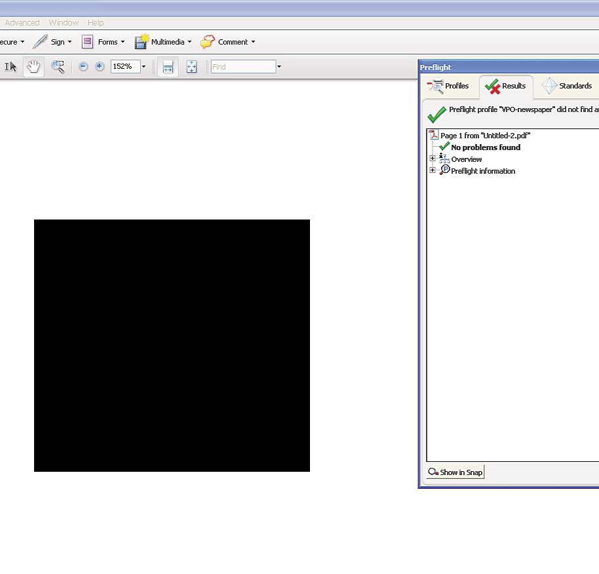Switch to the Results tab
Screen dimensions: 599x574
click(506, 86)
